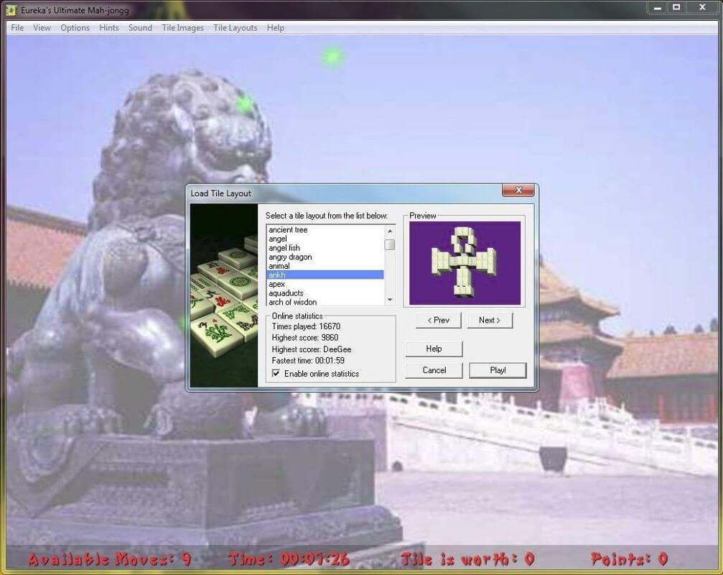This screenshot has height=575, width=723.
Task: Select the 'apex' layout
Action: click(325, 284)
